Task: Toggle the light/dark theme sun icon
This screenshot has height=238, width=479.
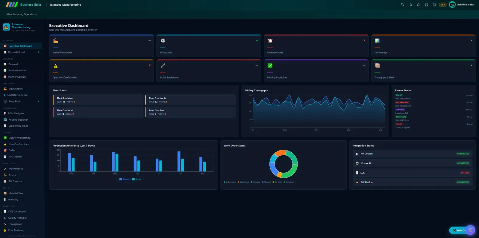Action: tap(435, 5)
